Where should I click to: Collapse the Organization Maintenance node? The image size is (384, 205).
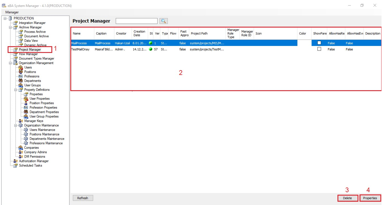click(x=16, y=125)
